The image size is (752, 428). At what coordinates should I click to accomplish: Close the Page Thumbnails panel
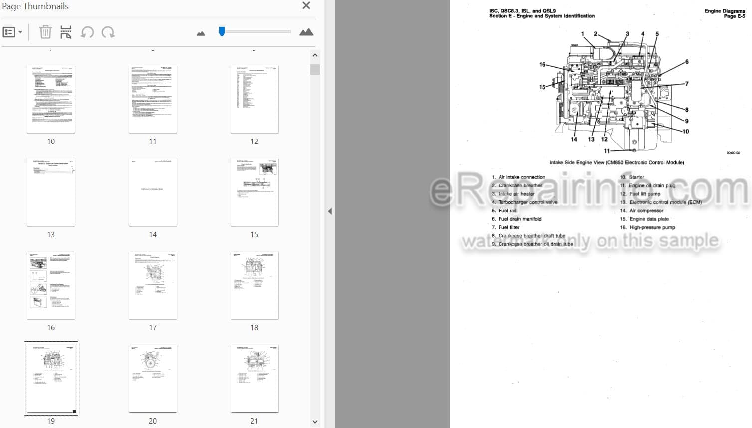[x=306, y=6]
